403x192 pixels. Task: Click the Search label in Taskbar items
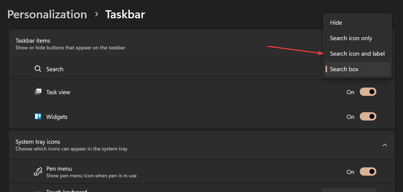pyautogui.click(x=55, y=69)
